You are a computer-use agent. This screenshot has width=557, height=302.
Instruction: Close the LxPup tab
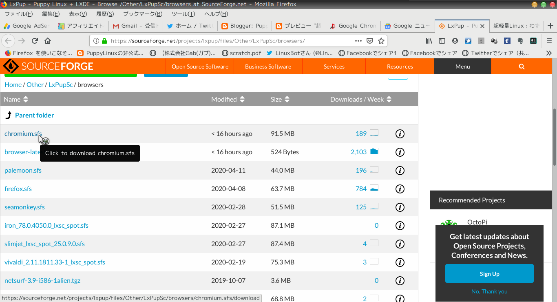coord(482,26)
